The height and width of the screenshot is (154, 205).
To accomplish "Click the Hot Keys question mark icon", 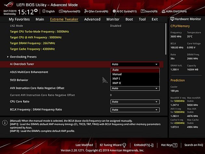I will (x=175, y=145).
